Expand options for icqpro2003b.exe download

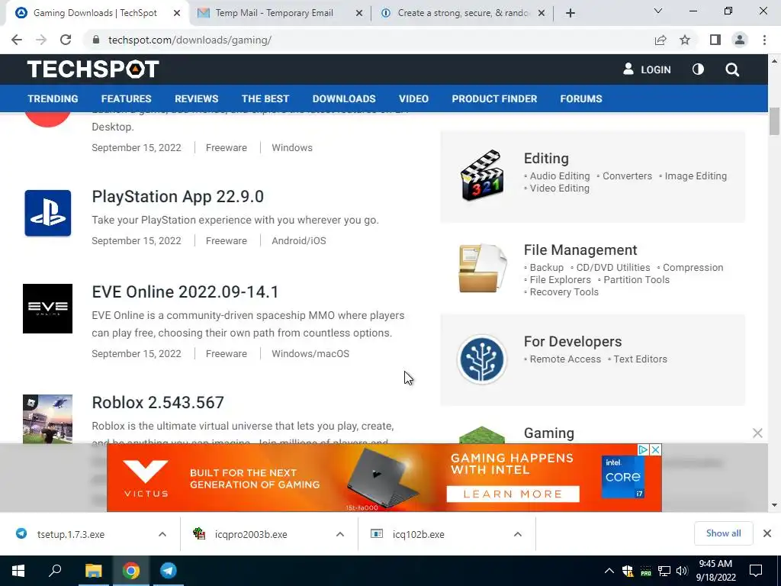[x=340, y=534]
